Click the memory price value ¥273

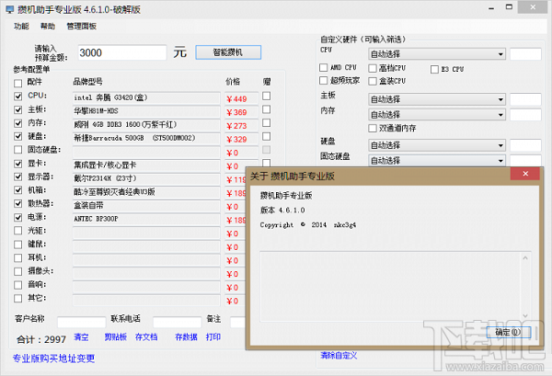[236, 126]
